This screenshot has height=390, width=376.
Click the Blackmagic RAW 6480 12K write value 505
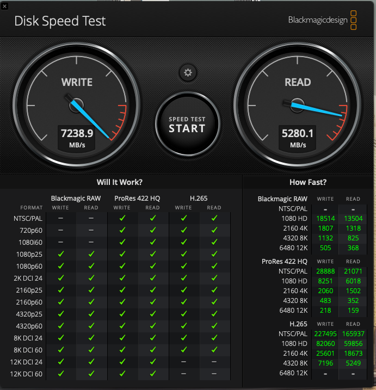coord(325,248)
